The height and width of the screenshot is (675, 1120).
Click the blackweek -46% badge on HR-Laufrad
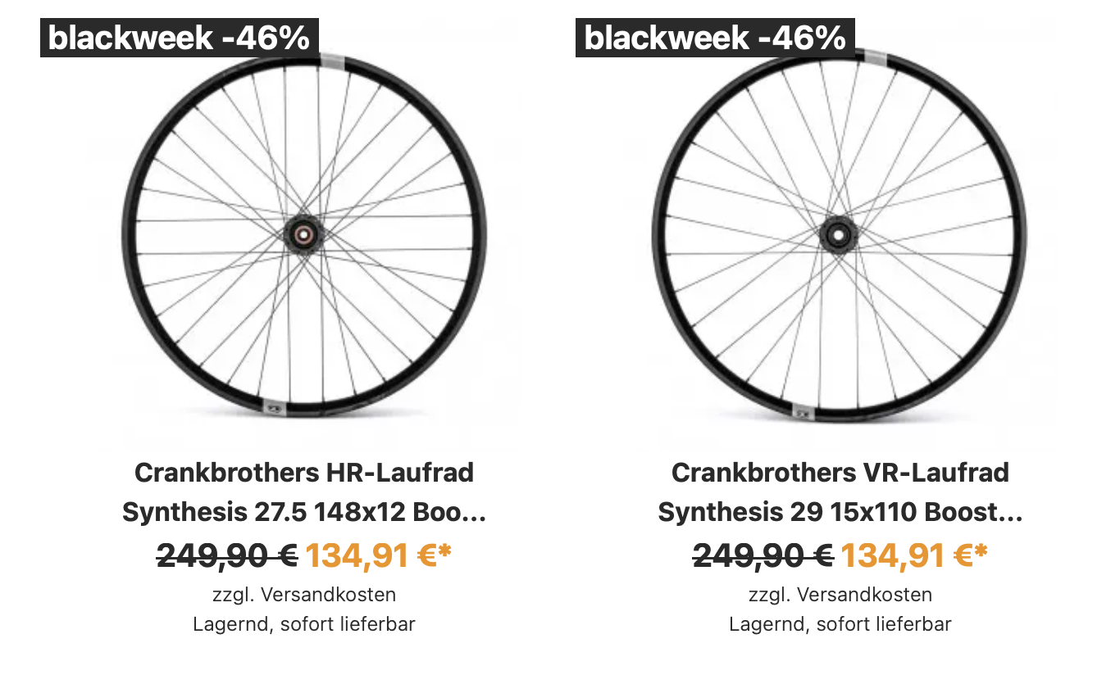point(179,38)
